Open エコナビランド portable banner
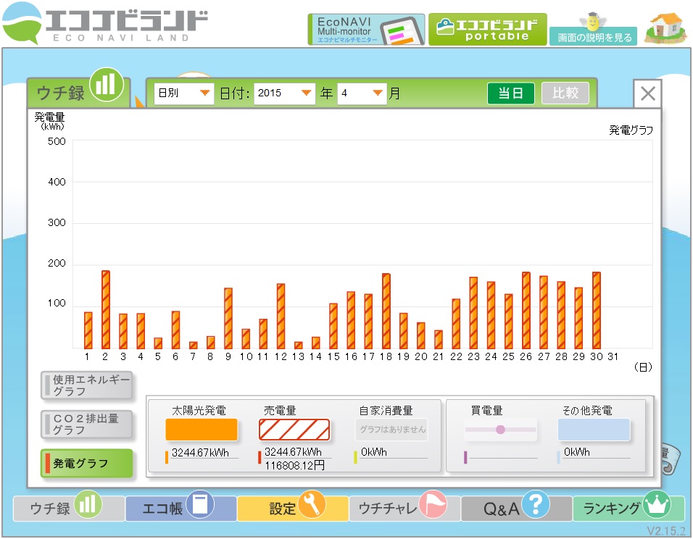The image size is (693, 539). point(488,29)
